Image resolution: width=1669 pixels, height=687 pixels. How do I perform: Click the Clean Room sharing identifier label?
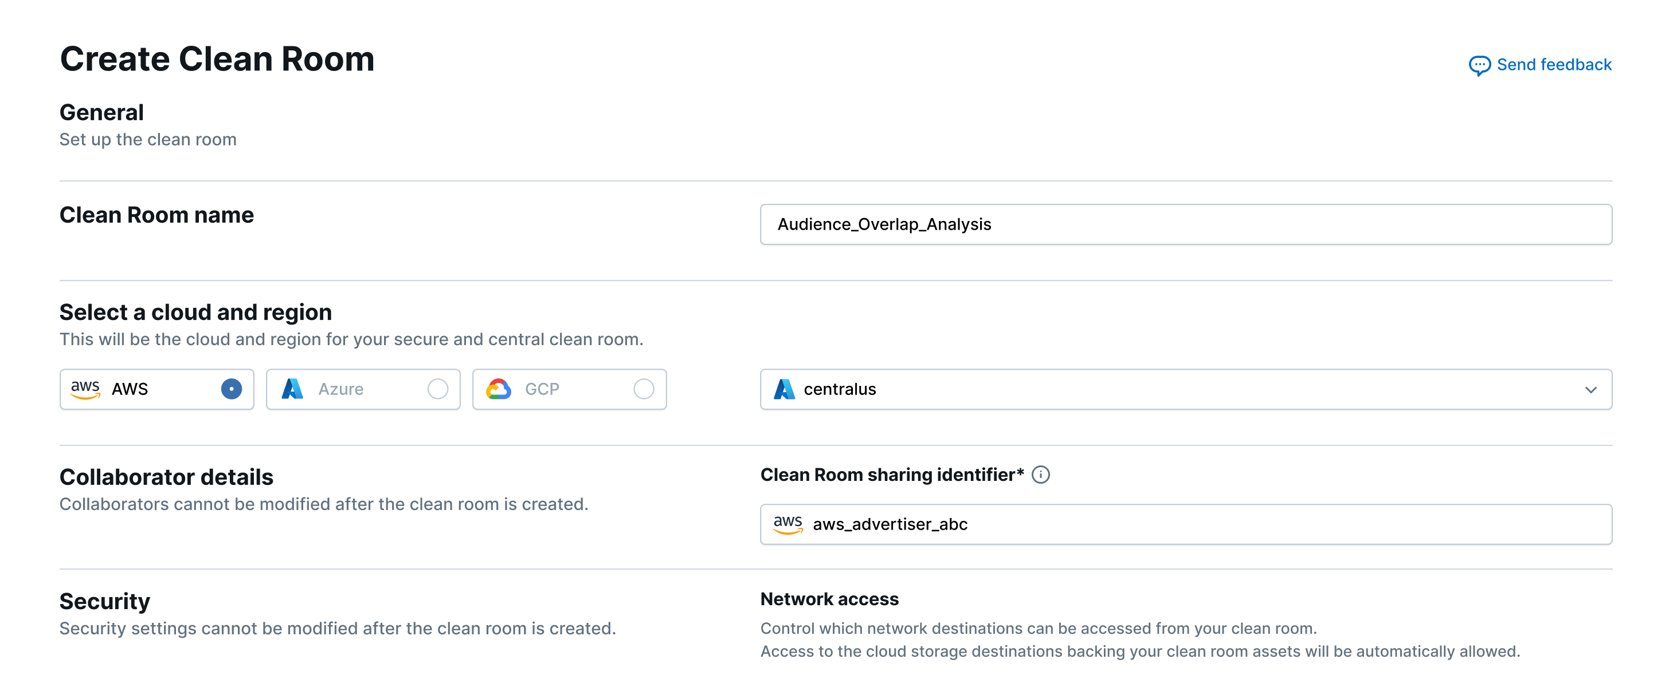tap(891, 475)
